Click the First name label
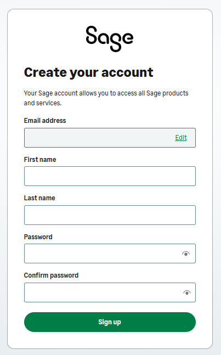 (40, 159)
